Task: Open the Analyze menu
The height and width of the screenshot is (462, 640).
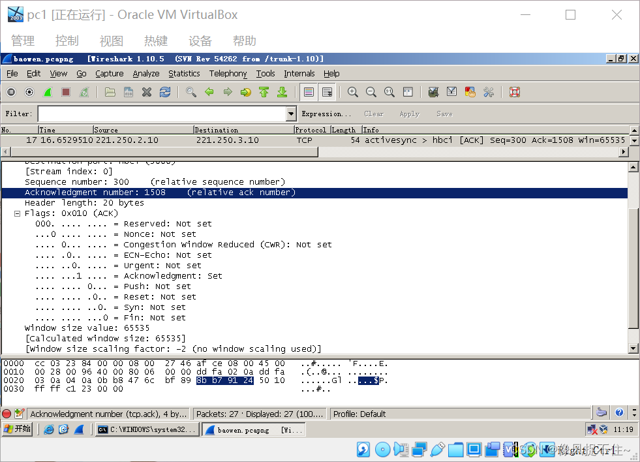Action: point(146,74)
